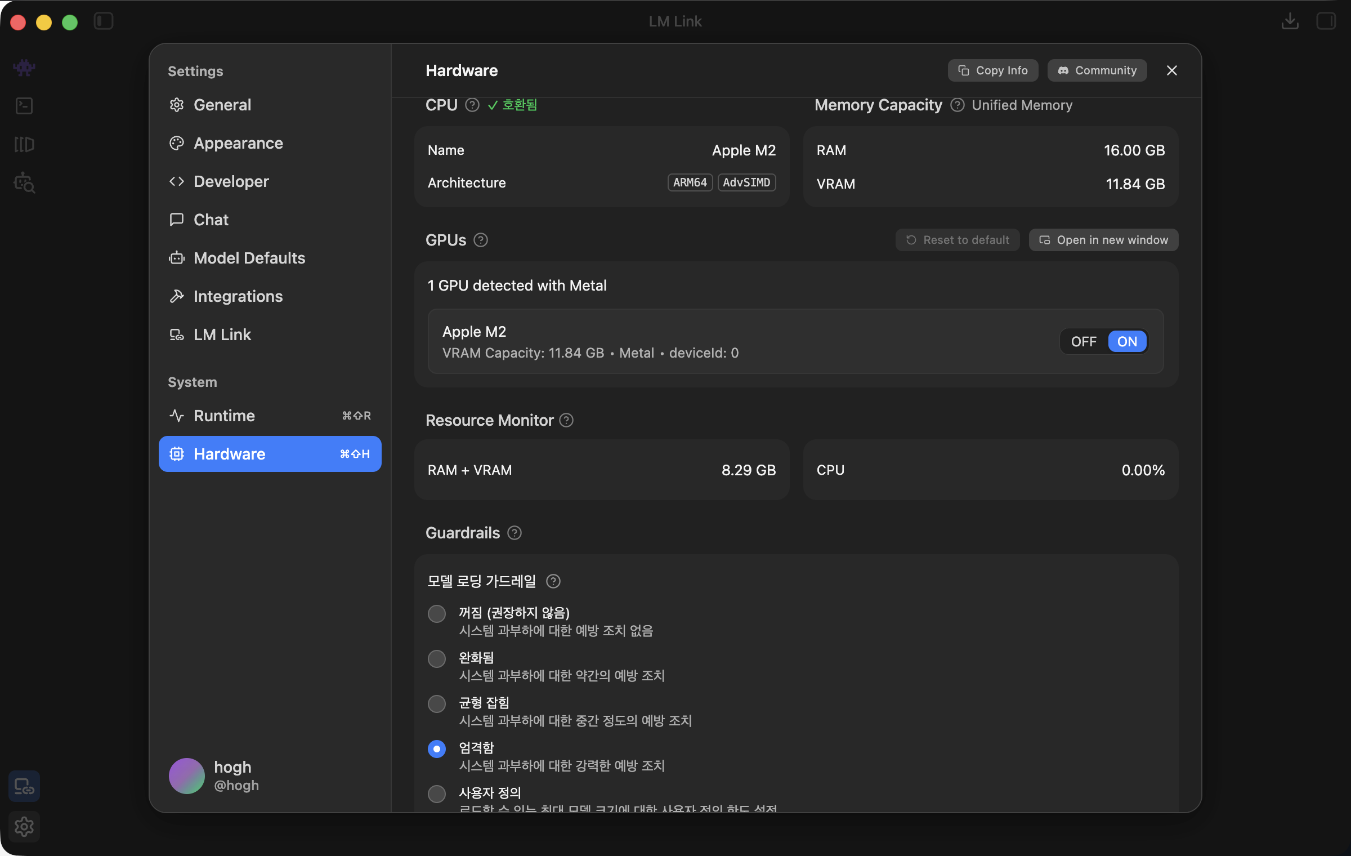Screen dimensions: 1351x856
Task: Open Appearance settings
Action: pyautogui.click(x=270, y=143)
